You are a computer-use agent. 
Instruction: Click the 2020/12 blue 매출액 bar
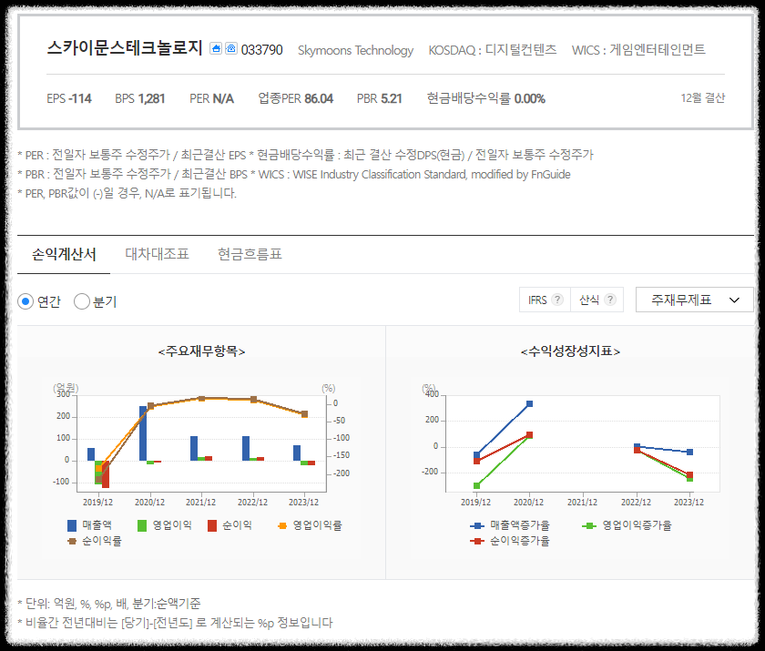(143, 433)
